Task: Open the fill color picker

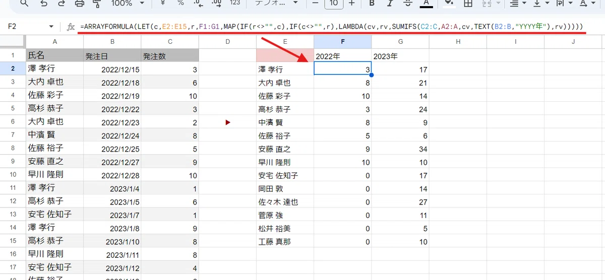Action: pos(449,4)
